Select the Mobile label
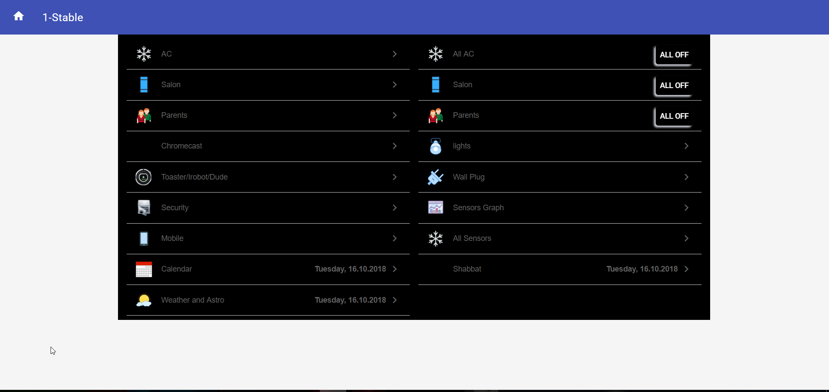Image resolution: width=829 pixels, height=392 pixels. click(172, 238)
